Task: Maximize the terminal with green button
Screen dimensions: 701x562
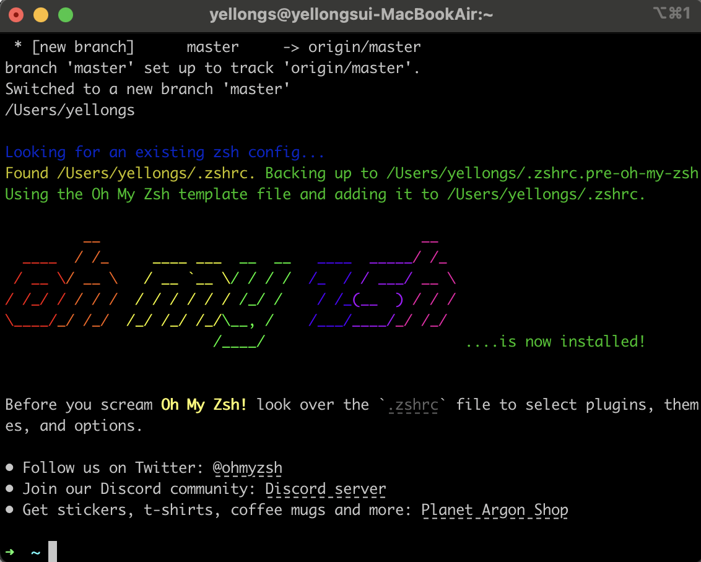Action: pos(66,15)
